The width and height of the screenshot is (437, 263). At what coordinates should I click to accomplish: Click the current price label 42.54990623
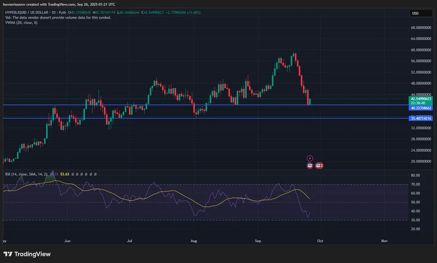coord(421,99)
